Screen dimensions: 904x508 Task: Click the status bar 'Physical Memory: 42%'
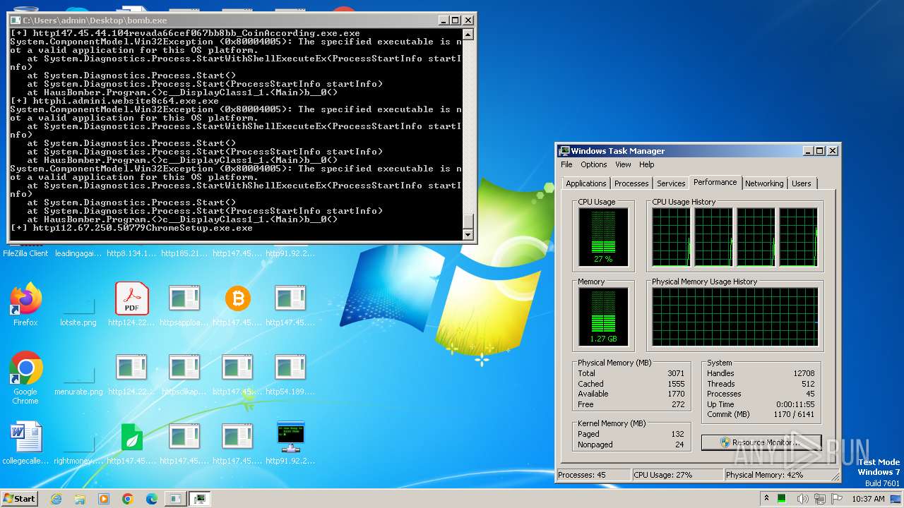pyautogui.click(x=764, y=475)
